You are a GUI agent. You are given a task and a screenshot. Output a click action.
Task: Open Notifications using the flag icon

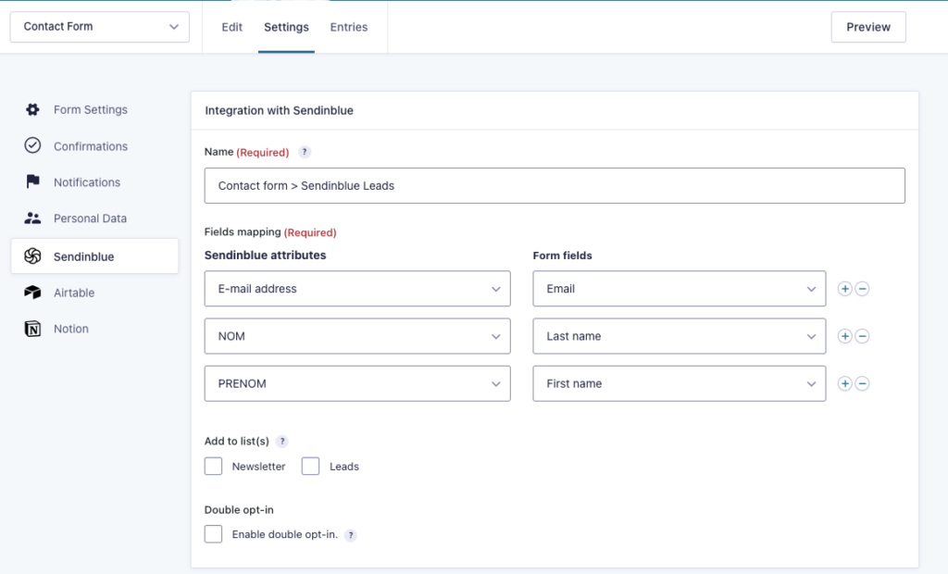(x=32, y=181)
